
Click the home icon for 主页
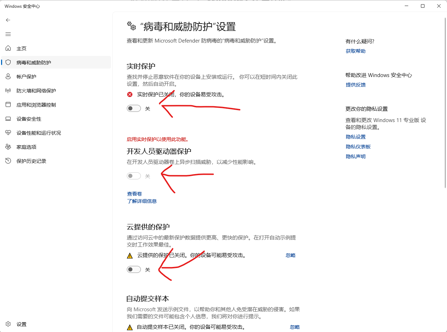click(8, 49)
